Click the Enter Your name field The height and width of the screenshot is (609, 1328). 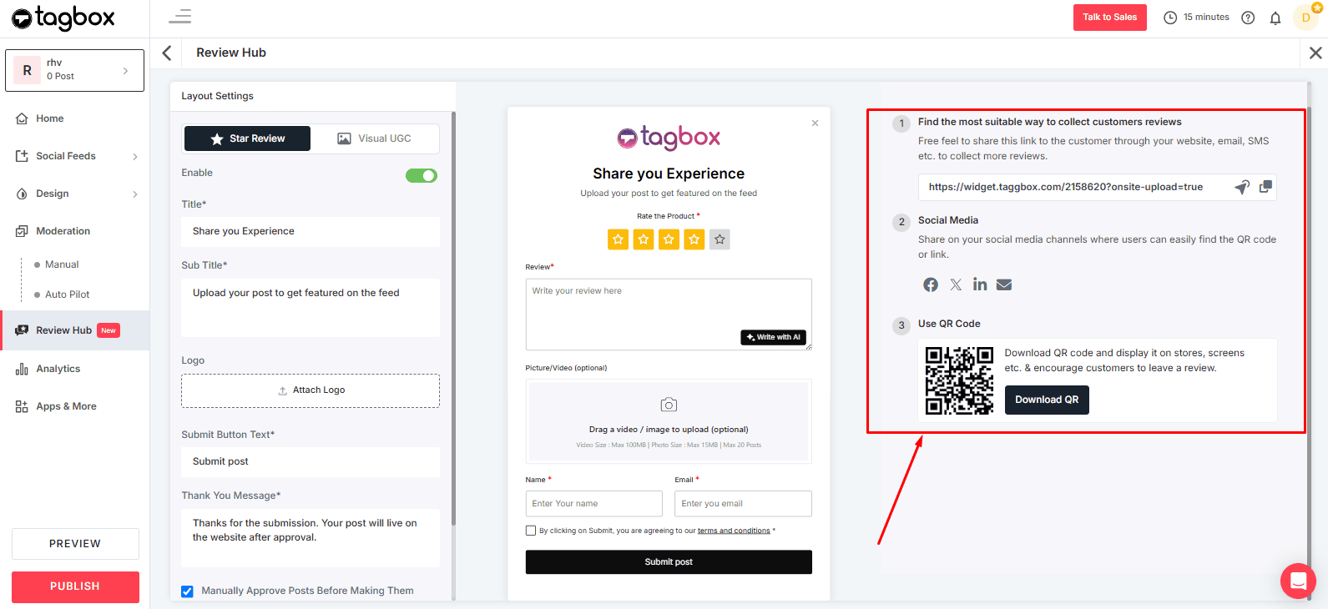[x=594, y=504]
